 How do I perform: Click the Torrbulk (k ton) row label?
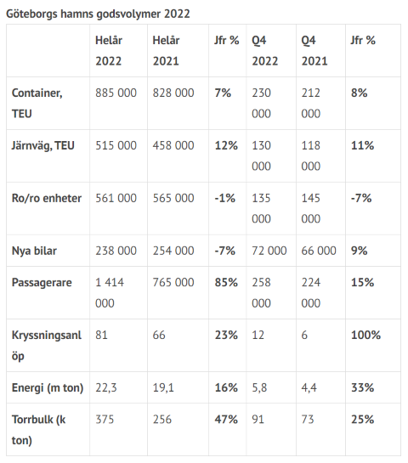[x=39, y=430]
